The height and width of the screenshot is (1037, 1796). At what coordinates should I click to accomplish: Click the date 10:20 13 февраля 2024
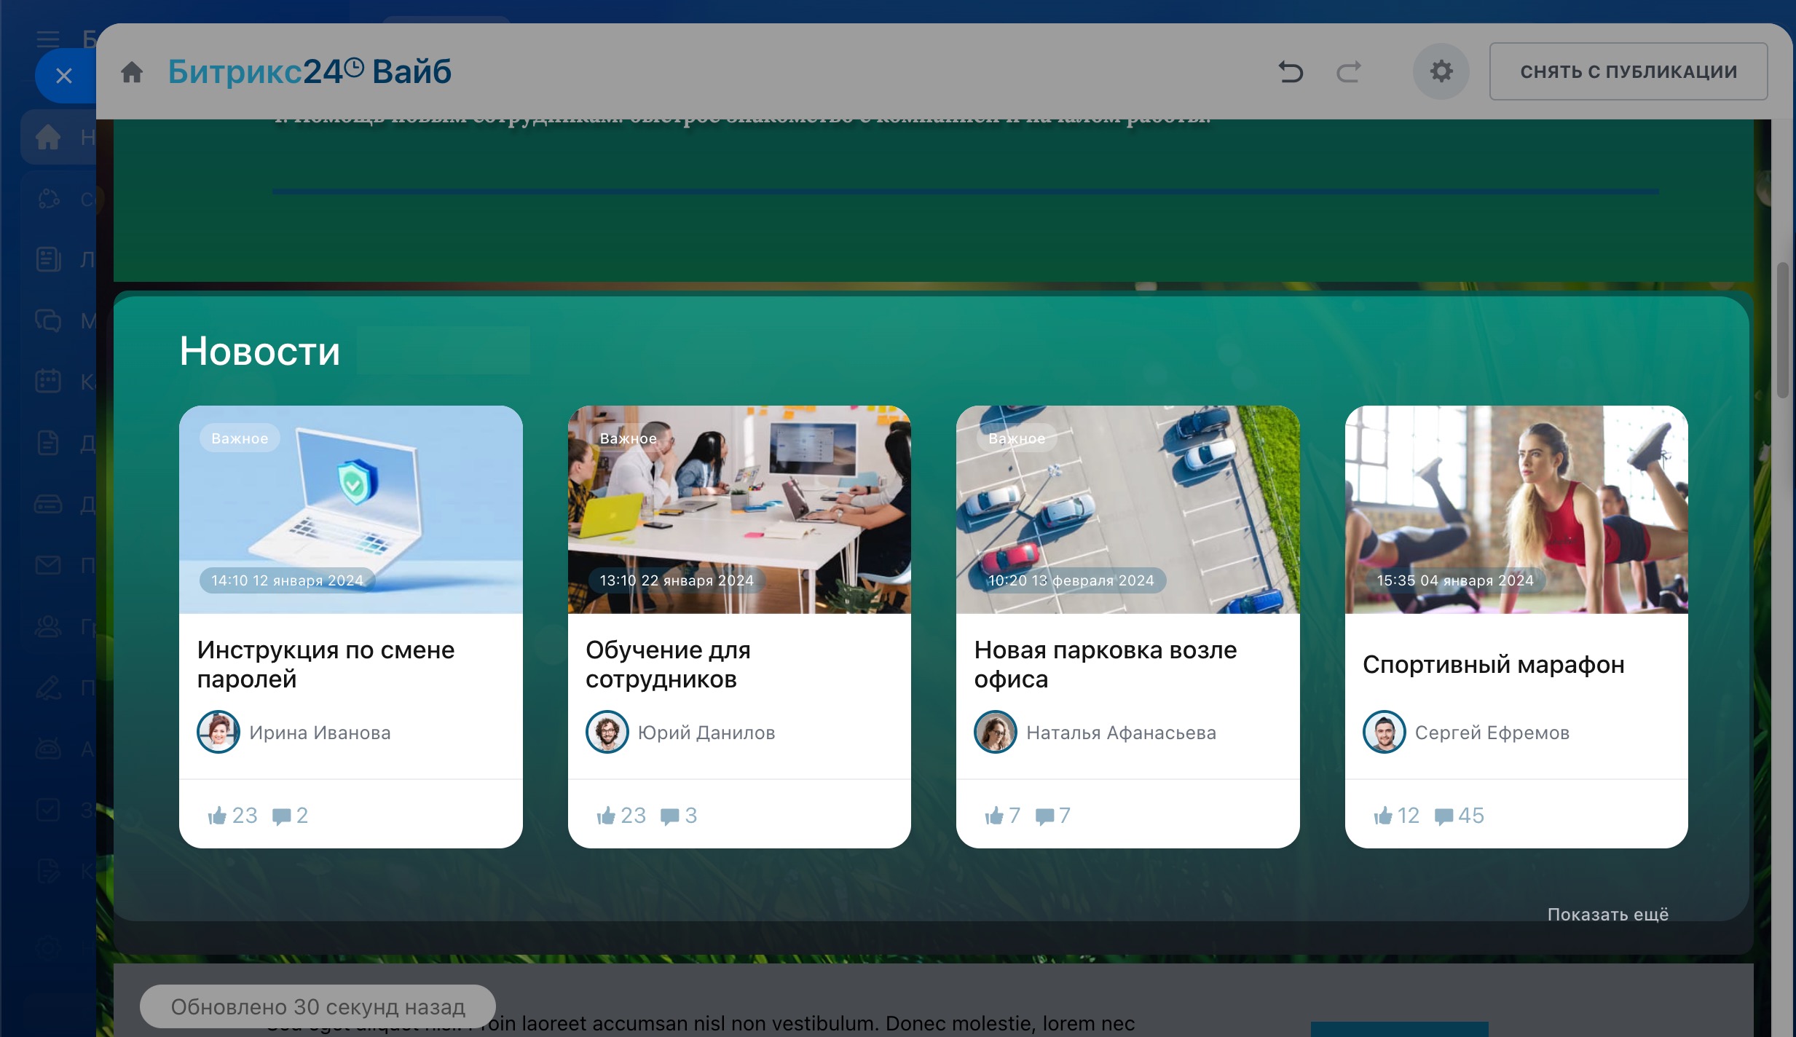pyautogui.click(x=1071, y=580)
